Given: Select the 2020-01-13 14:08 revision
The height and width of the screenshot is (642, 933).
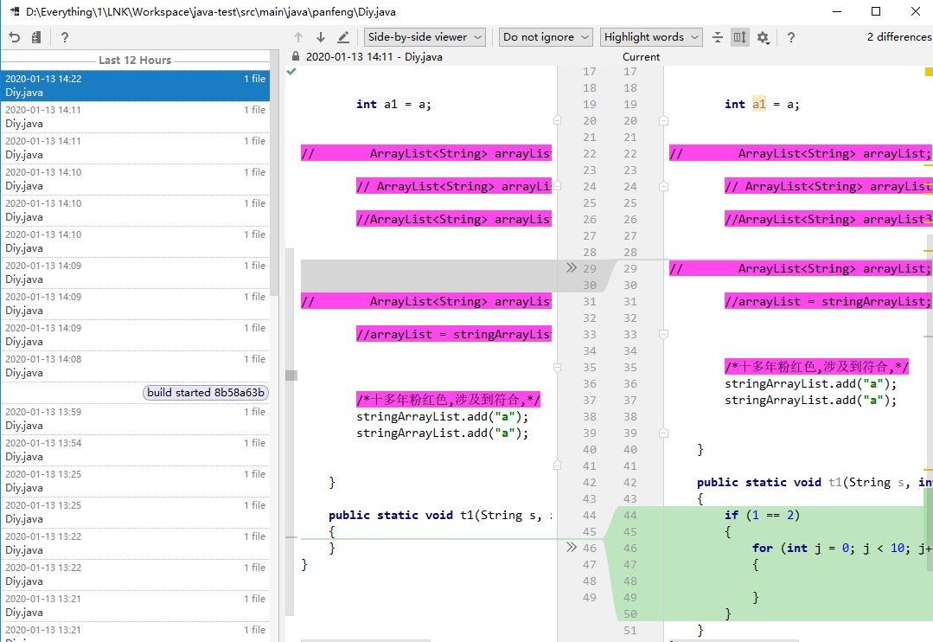Looking at the screenshot, I should click(x=135, y=366).
